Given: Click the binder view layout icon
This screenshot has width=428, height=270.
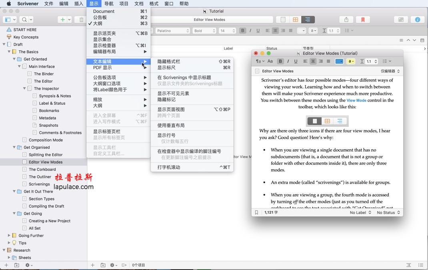Looking at the screenshot, I should (8, 20).
